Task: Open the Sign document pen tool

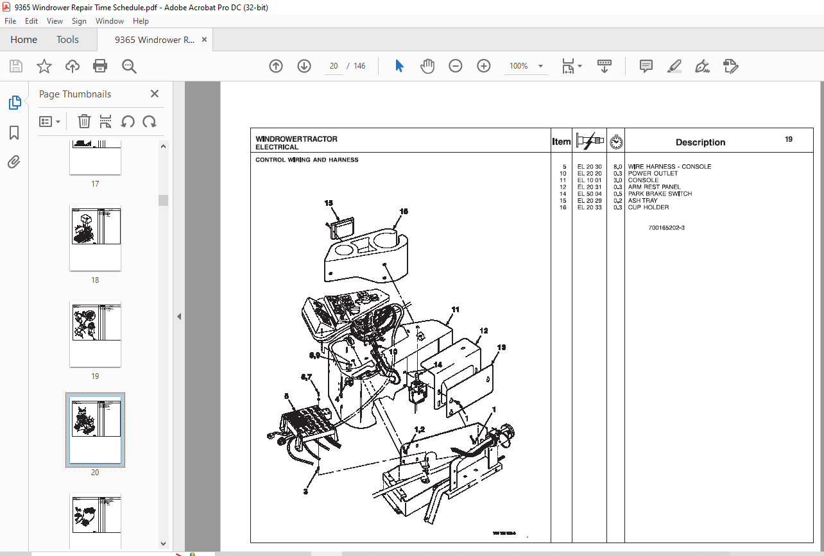Action: click(702, 66)
